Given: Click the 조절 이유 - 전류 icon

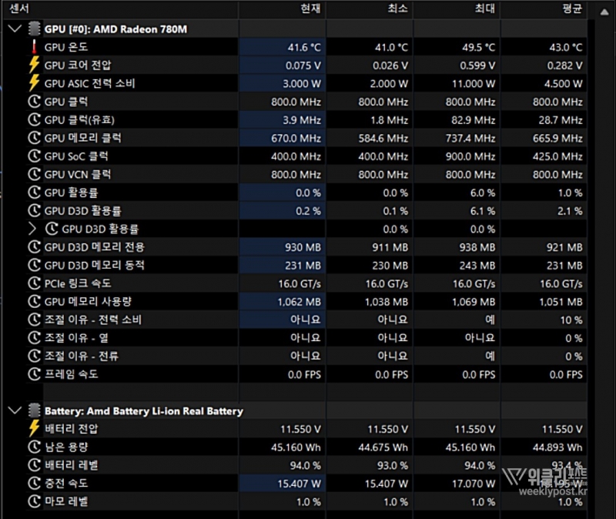Looking at the screenshot, I should coord(34,356).
